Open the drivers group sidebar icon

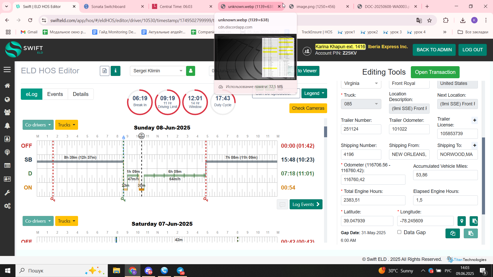click(7, 112)
